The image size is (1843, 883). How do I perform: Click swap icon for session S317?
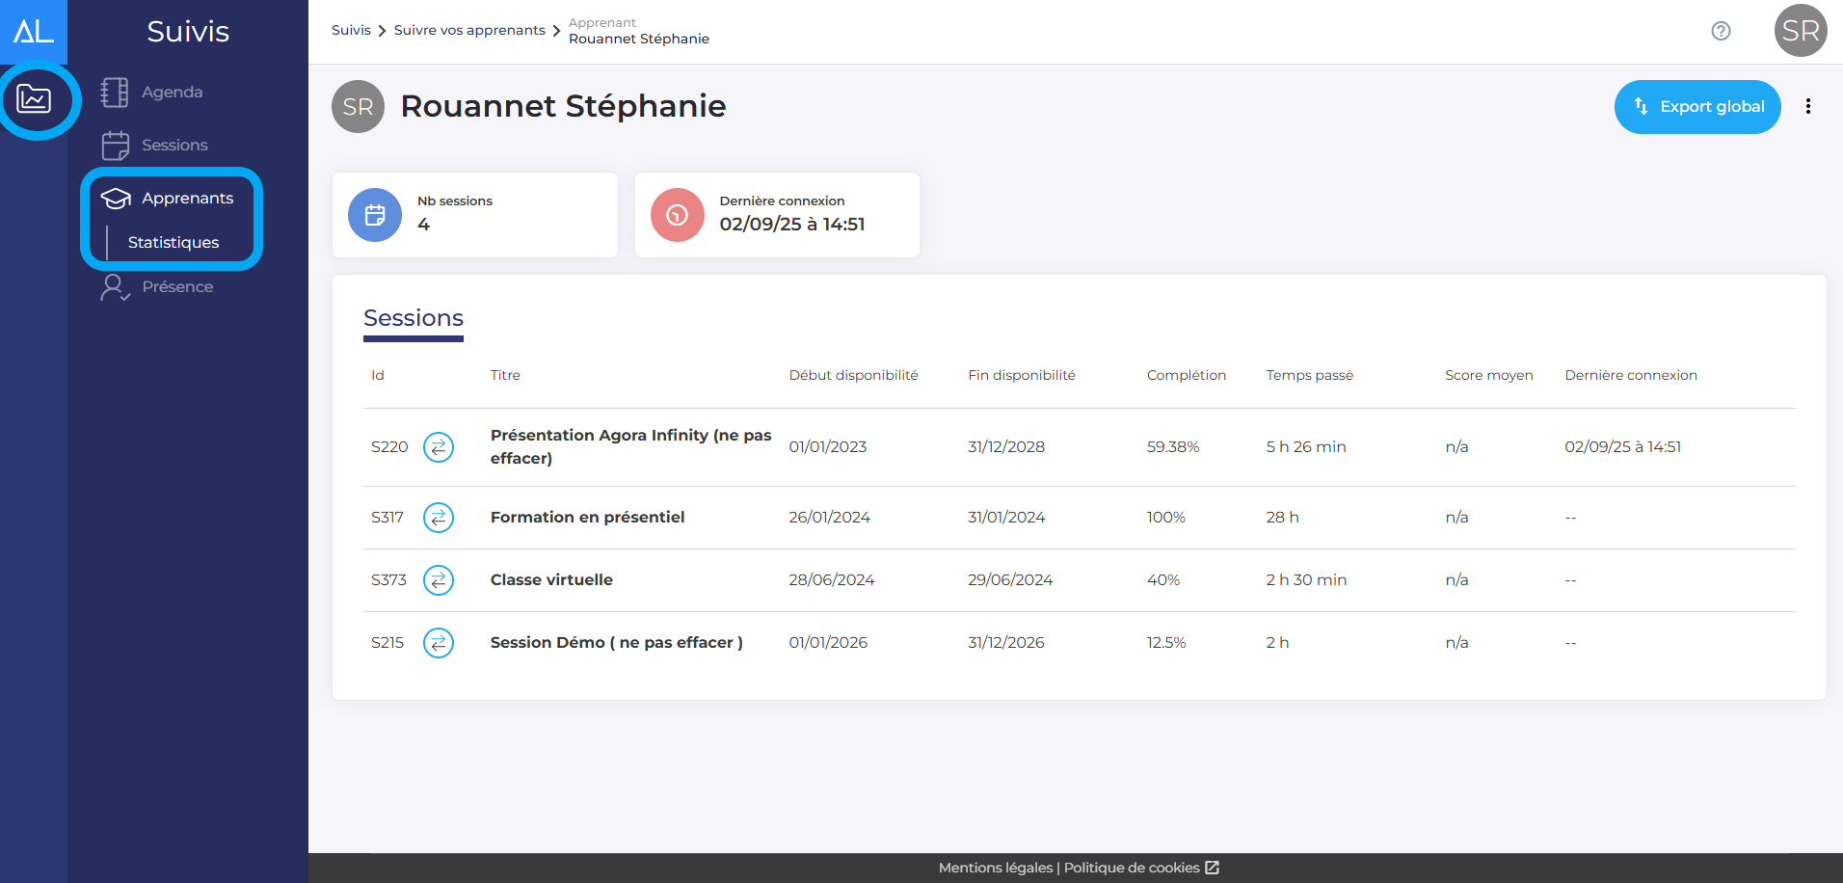click(439, 518)
